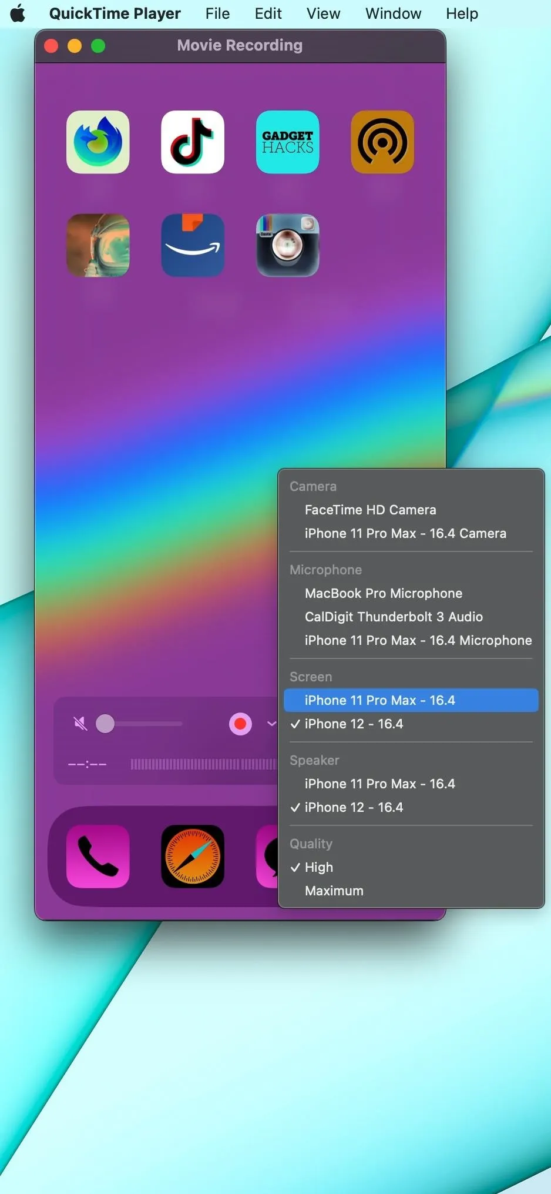Click the audio level meter bar
Image resolution: width=551 pixels, height=1194 pixels.
[x=203, y=764]
